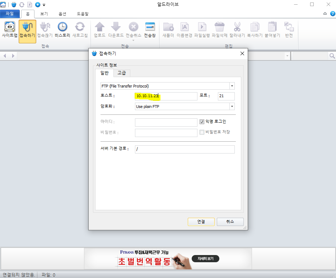This screenshot has width=336, height=278.
Task: Collapse the ribbon with caret icon
Action: tap(325, 14)
